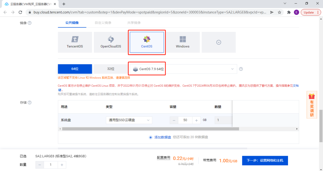The image size is (323, 171).
Task: Click the Chrome Update button
Action: point(311,12)
